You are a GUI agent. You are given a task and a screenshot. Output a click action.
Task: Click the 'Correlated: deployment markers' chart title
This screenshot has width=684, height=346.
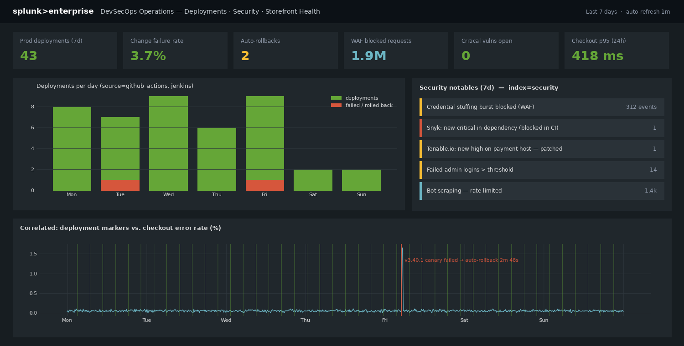pyautogui.click(x=120, y=228)
